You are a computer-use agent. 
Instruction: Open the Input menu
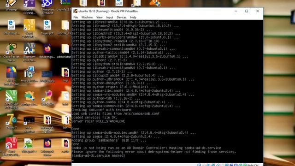[x=110, y=18]
